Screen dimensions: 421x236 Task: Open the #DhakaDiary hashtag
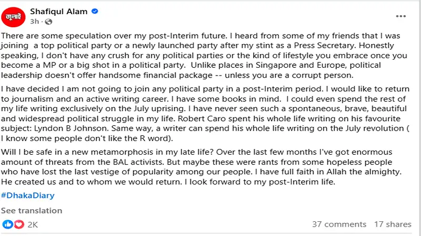point(28,195)
